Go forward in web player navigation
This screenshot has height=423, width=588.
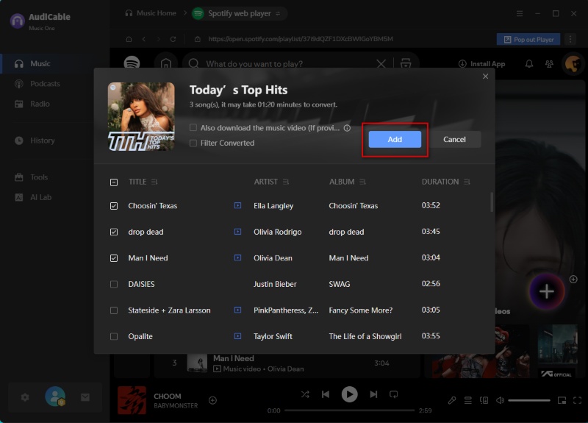pyautogui.click(x=158, y=39)
